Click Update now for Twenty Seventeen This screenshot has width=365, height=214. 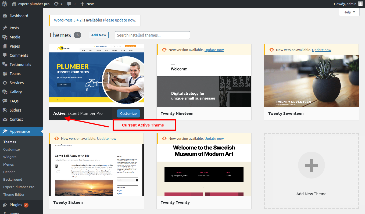pyautogui.click(x=322, y=50)
